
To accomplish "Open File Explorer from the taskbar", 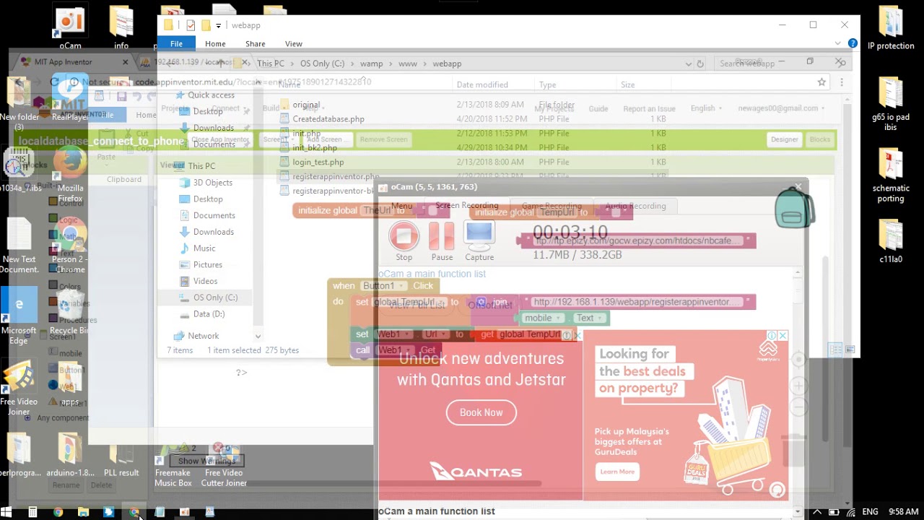I will [83, 512].
